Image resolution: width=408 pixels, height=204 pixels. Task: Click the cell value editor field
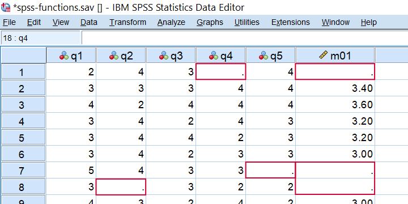click(x=245, y=38)
